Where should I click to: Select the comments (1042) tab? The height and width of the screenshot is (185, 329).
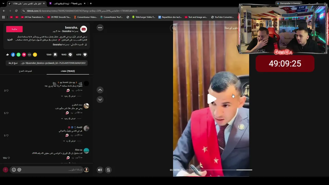68,71
